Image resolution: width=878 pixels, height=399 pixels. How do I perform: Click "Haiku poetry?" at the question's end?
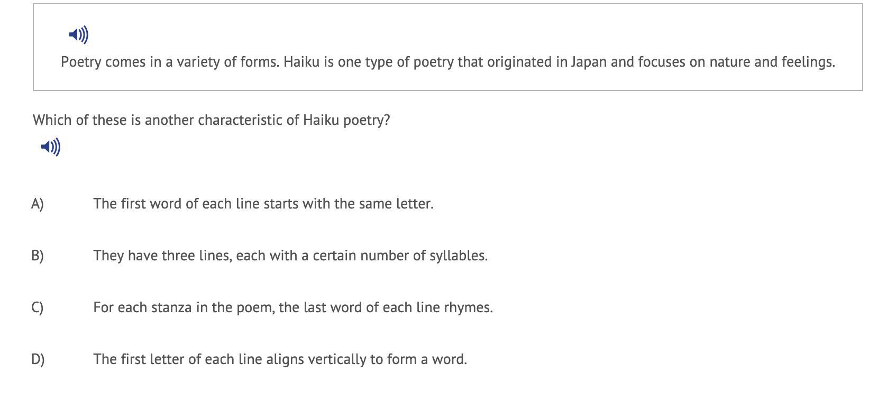(x=346, y=120)
